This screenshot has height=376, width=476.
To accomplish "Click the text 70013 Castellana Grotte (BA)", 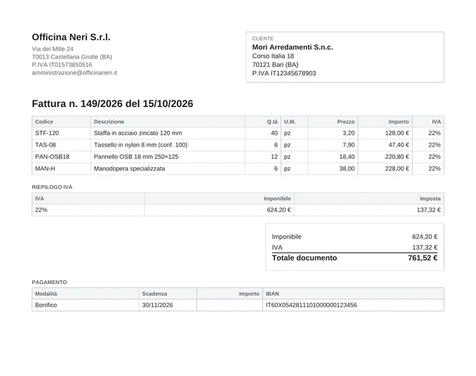I will [72, 57].
